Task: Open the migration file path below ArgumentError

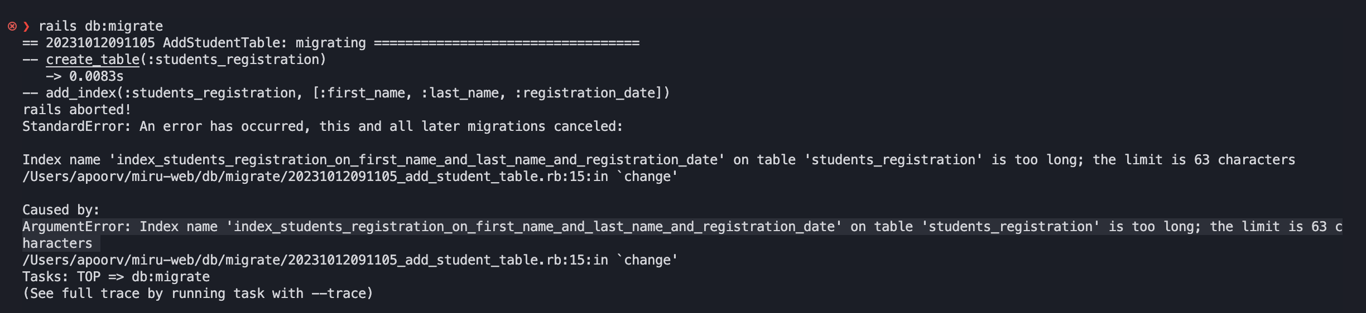Action: point(315,260)
